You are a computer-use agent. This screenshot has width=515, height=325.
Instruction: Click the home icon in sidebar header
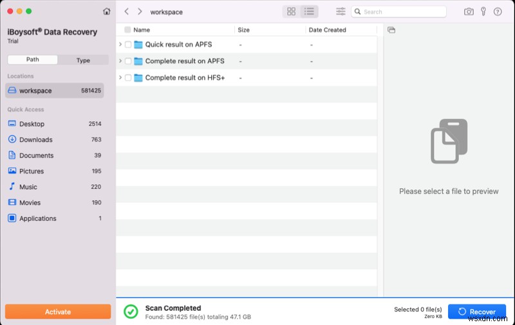click(x=106, y=12)
